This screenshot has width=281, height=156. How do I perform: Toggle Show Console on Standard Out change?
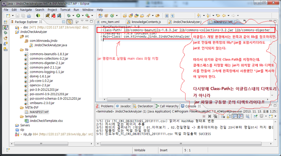pos(234,116)
